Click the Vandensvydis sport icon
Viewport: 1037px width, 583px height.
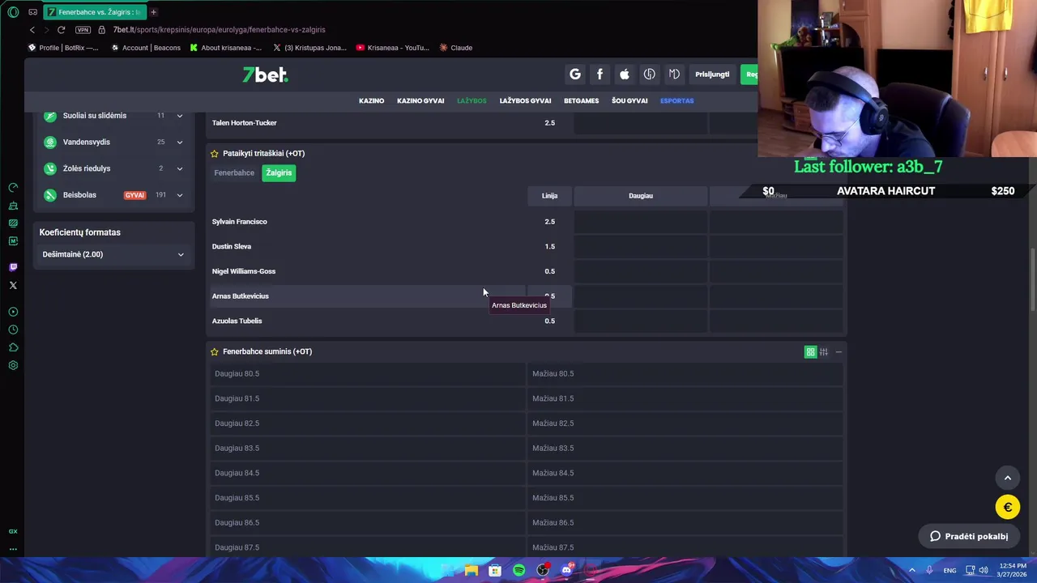(50, 142)
